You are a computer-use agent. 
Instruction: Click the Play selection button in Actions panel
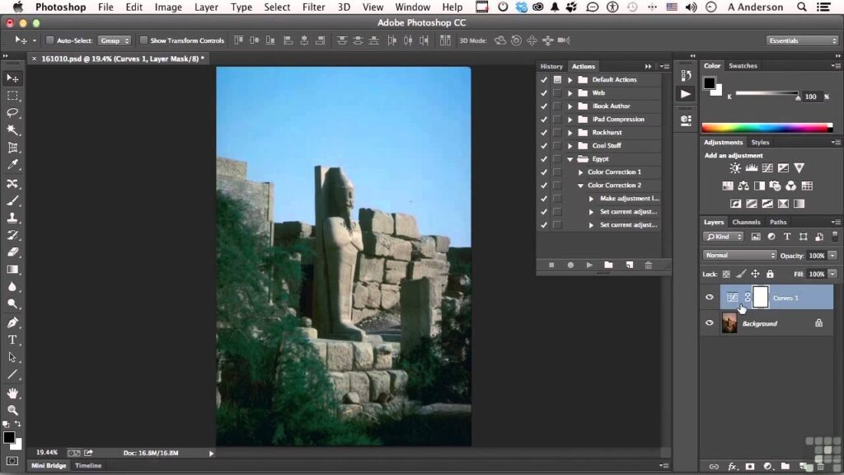tap(589, 265)
